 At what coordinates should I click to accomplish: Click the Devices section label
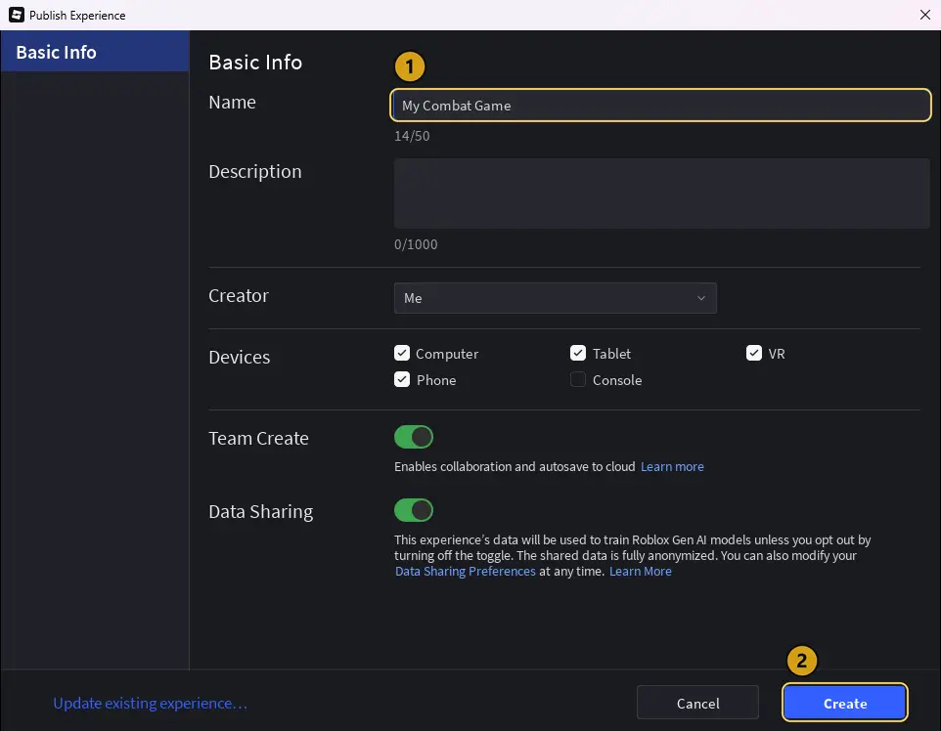(x=240, y=358)
